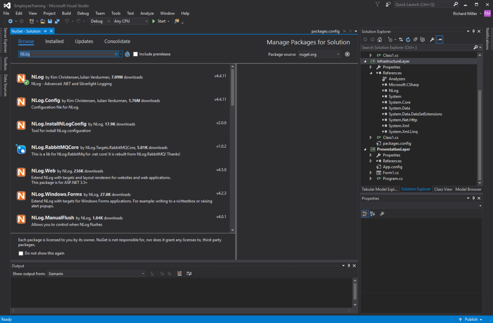Click Clear All icon in Output panel

179,273
